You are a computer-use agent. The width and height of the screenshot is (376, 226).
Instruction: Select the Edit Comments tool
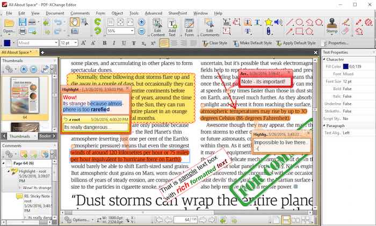click(209, 27)
